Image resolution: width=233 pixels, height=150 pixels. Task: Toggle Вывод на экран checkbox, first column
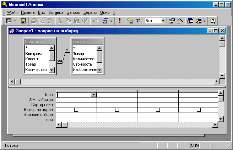(x=76, y=110)
